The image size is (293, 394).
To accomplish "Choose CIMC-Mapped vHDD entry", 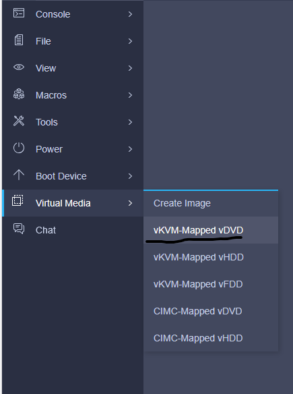I will [x=211, y=338].
